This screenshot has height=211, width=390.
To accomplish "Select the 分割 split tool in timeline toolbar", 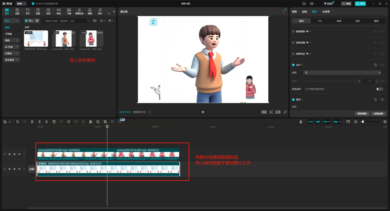I will click(32, 122).
